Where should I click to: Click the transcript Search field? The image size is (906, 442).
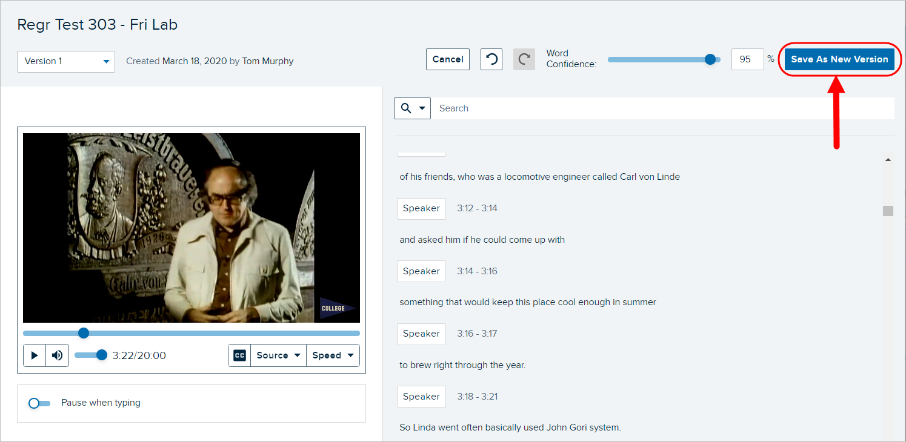point(661,108)
